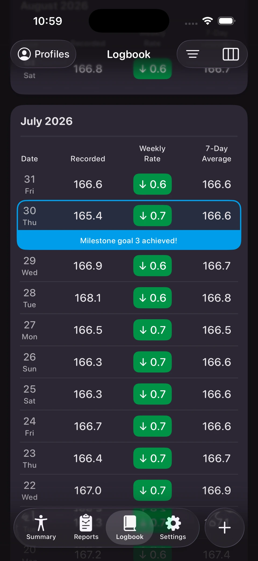Tap the Date column header

tap(30, 159)
